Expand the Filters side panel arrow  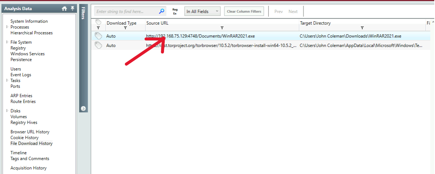[x=83, y=108]
